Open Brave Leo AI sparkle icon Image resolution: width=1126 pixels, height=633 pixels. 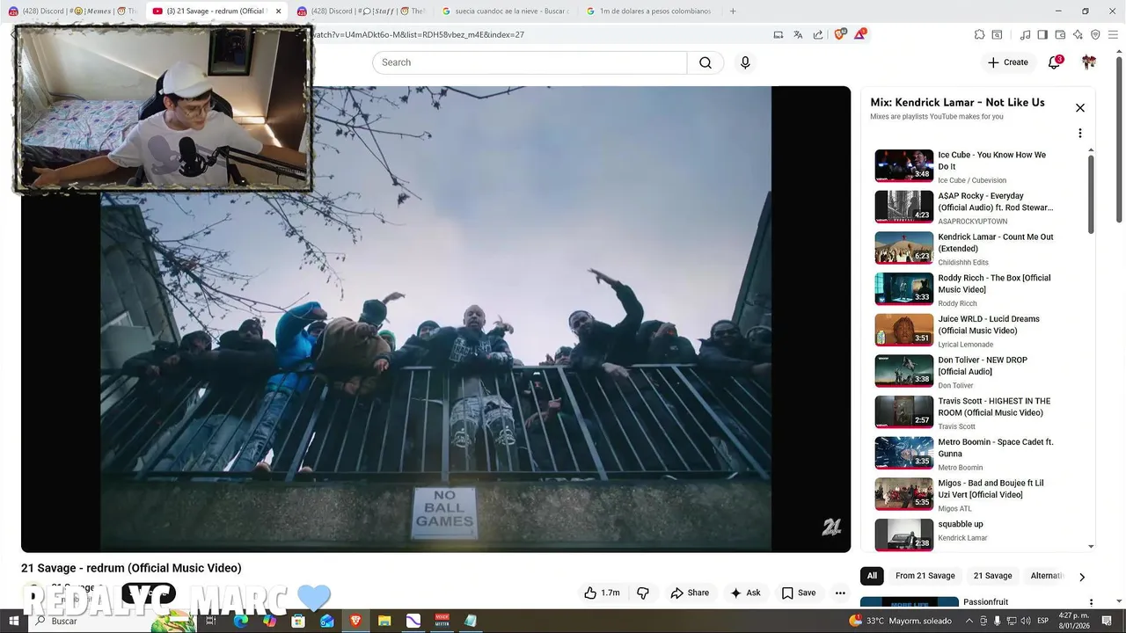click(x=1078, y=35)
